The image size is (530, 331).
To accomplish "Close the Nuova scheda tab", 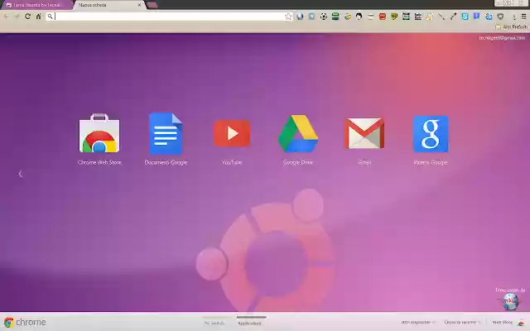I will tap(140, 5).
